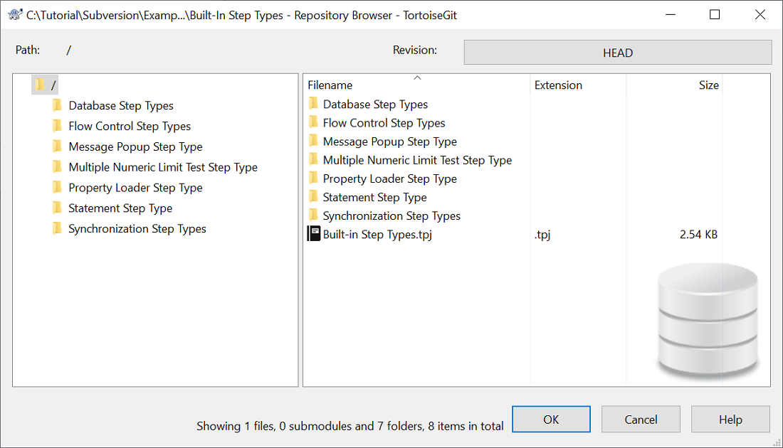
Task: Sort list by Extension column header
Action: click(x=578, y=85)
